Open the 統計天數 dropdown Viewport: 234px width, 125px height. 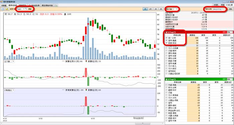pyautogui.click(x=177, y=9)
